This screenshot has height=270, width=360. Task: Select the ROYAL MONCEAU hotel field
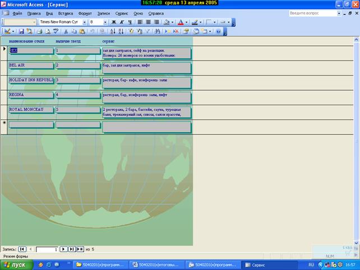point(31,110)
